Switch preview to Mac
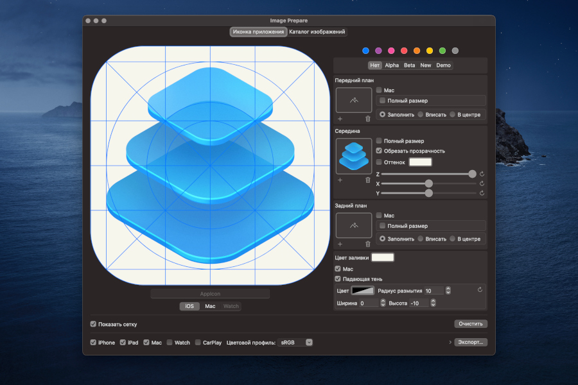The image size is (578, 385). [x=210, y=306]
